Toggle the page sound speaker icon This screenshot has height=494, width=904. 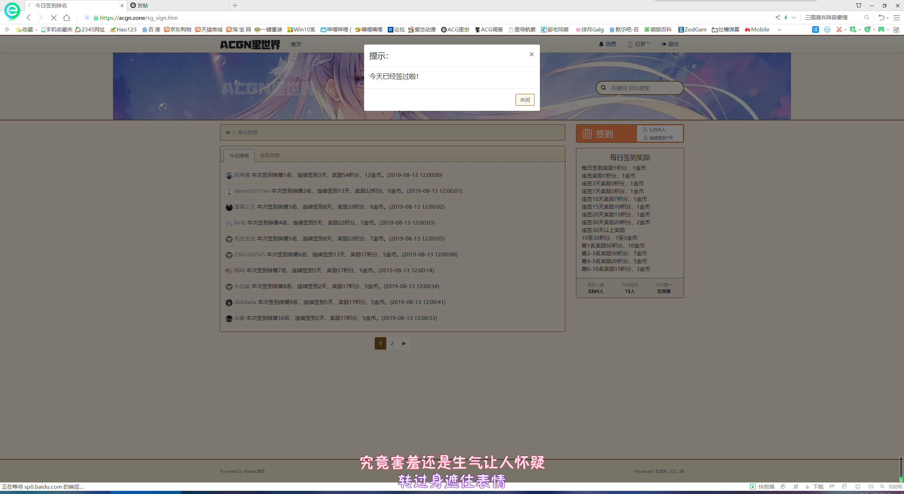tap(870, 487)
